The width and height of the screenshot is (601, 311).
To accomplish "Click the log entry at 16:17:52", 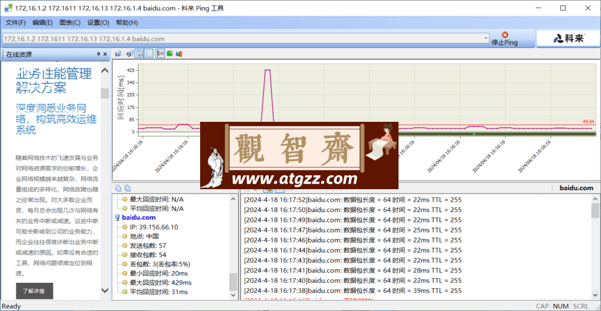I will point(353,200).
